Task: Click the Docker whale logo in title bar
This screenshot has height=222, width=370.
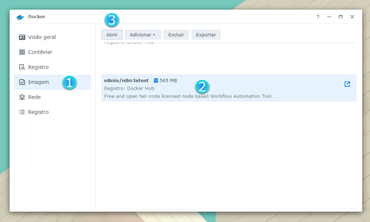Action: pos(20,17)
